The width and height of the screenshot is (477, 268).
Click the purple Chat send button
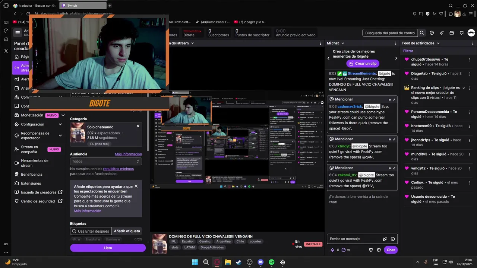[391, 250]
